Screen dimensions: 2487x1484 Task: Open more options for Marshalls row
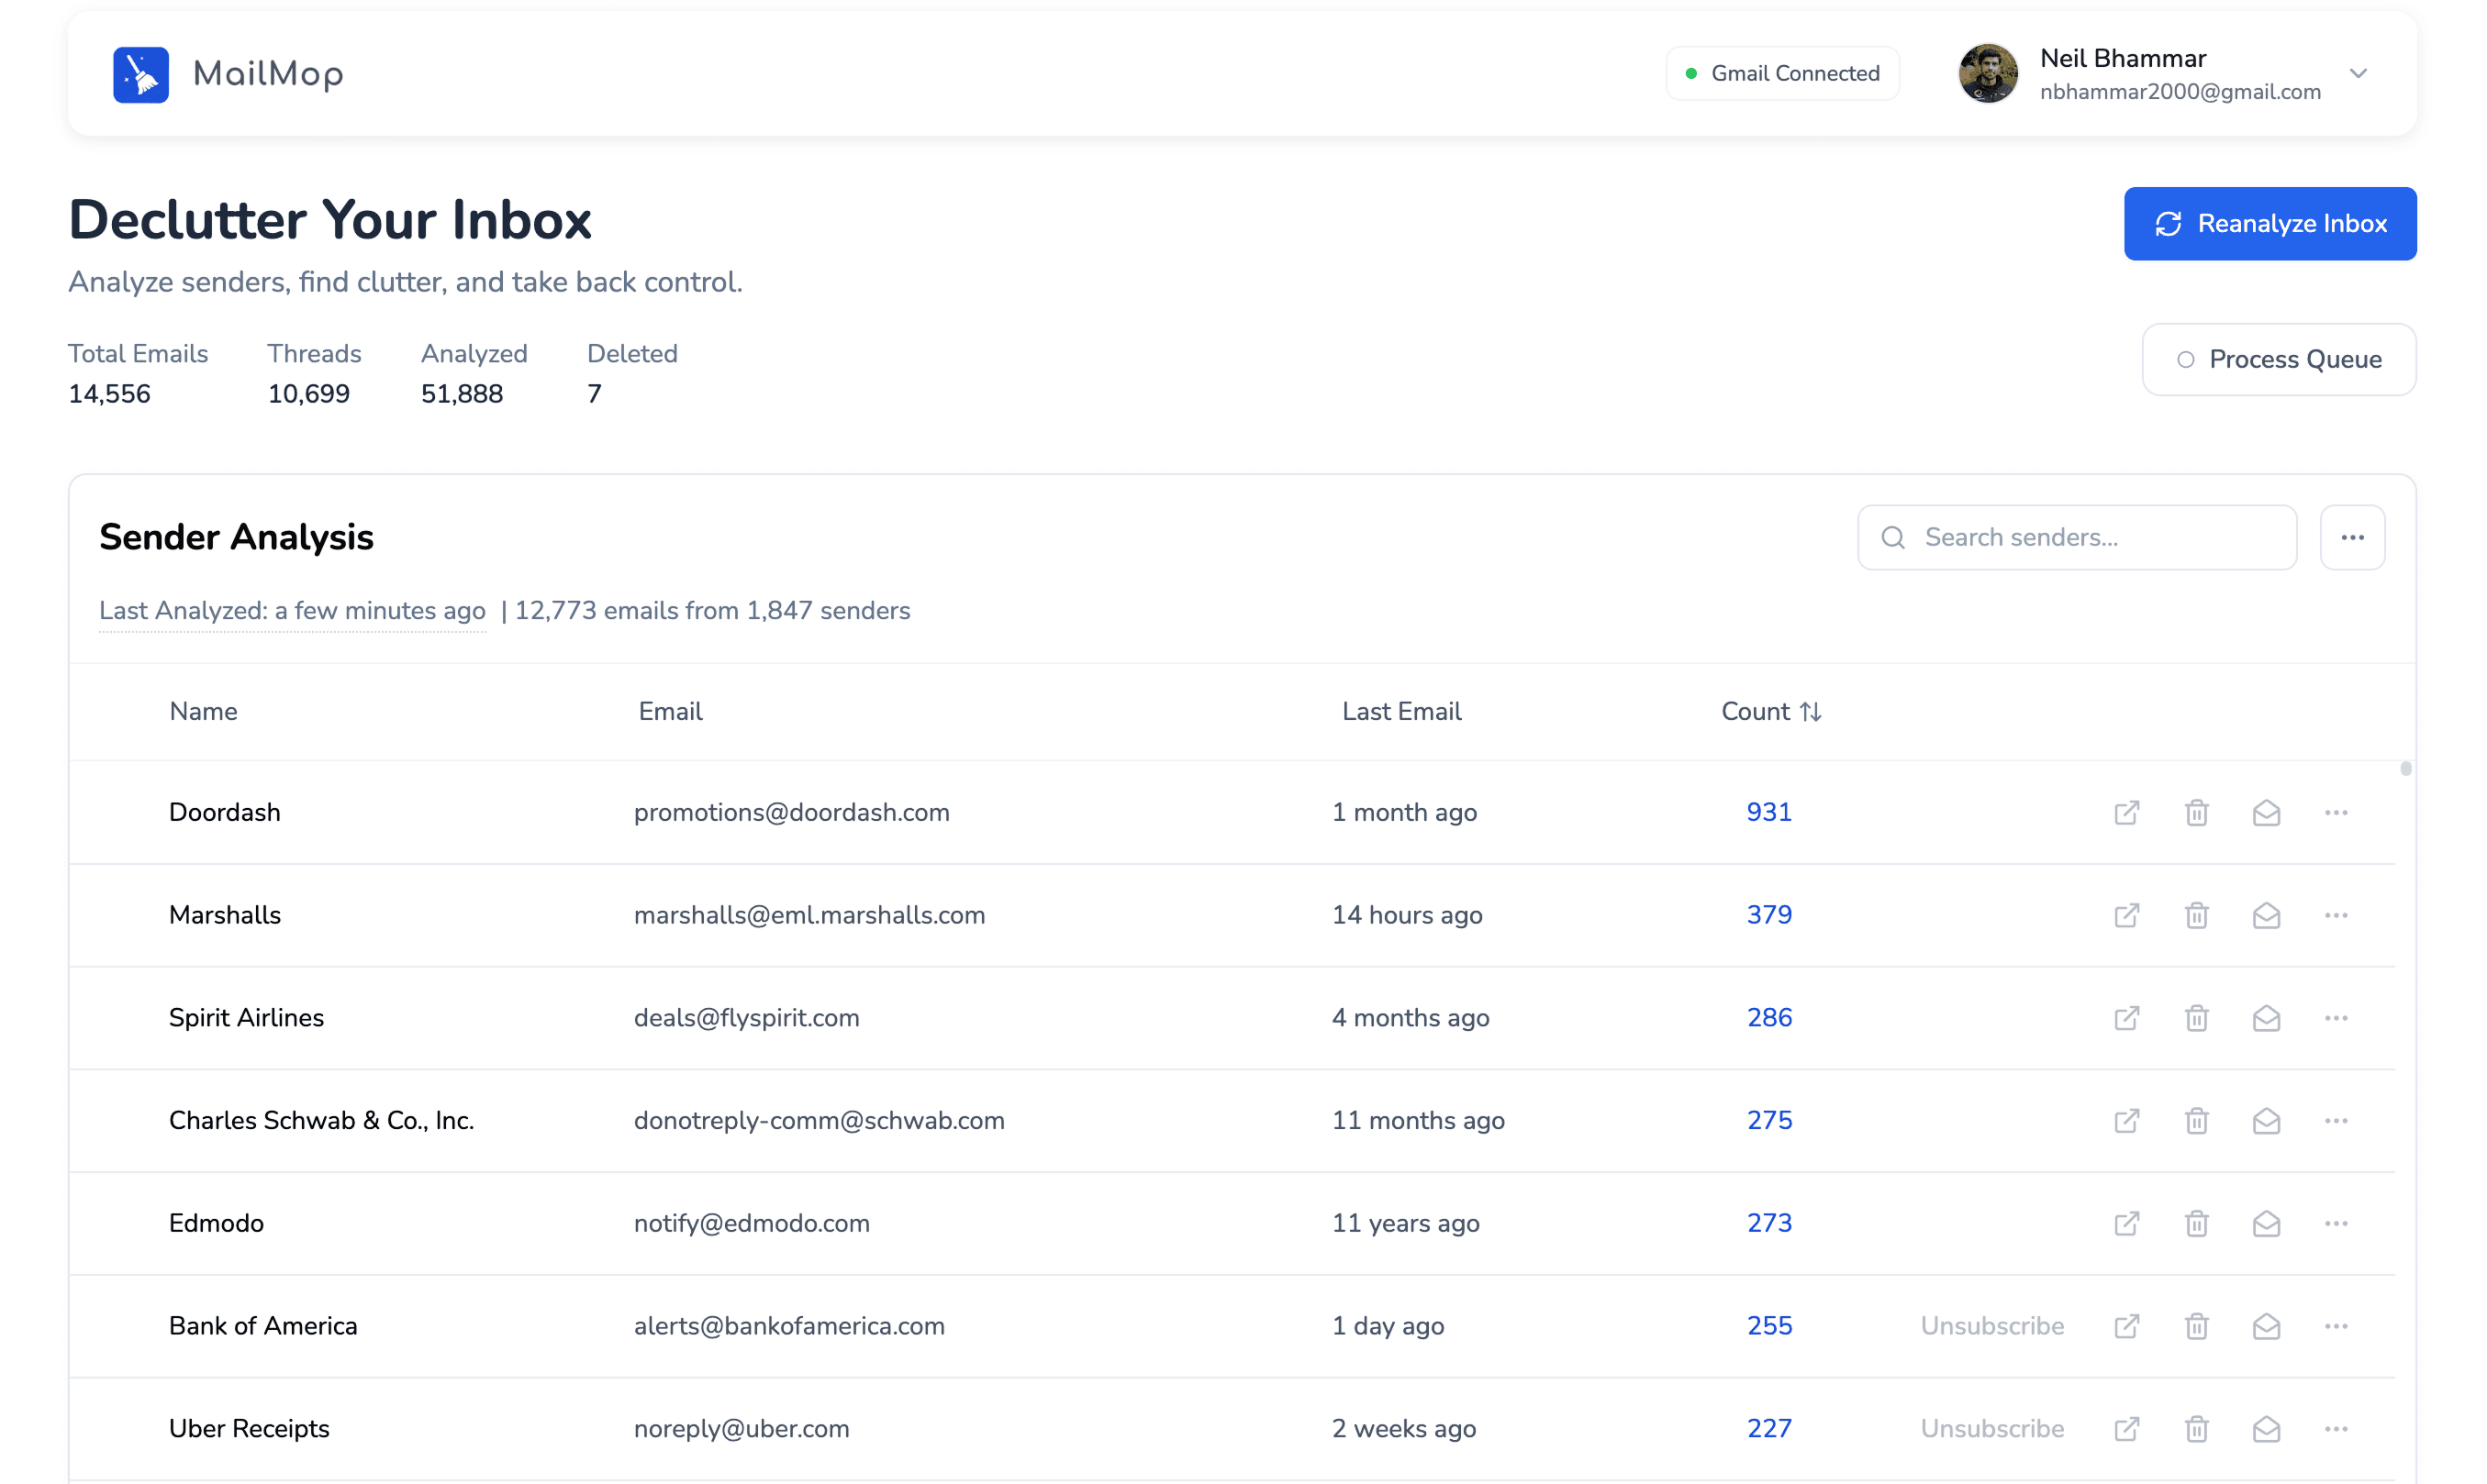click(2336, 915)
